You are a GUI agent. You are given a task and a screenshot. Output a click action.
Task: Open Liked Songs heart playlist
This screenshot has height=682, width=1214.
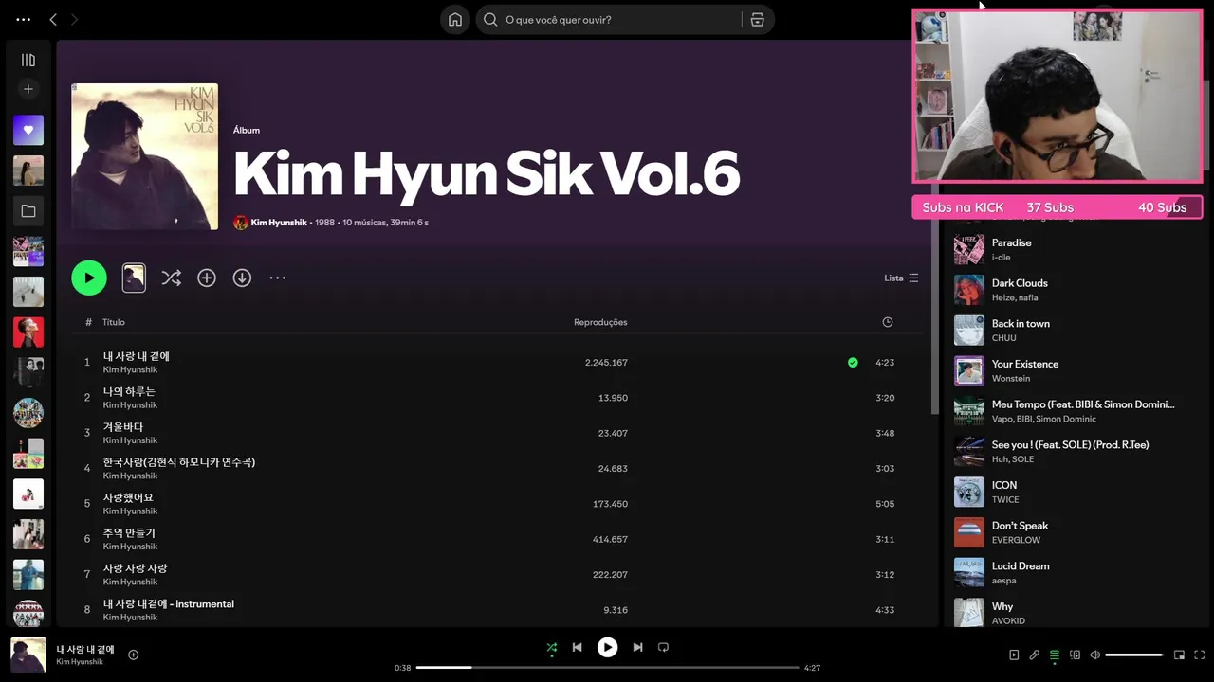tap(28, 130)
